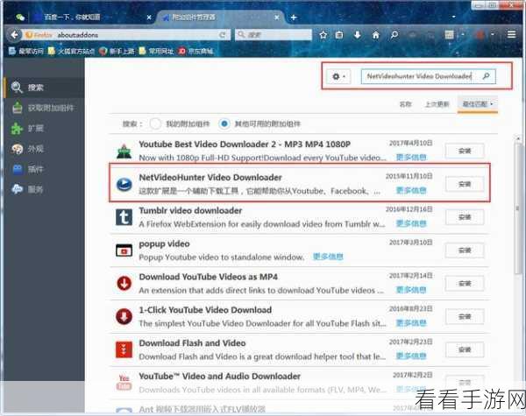This screenshot has height=416, width=526.
Task: Close the Baidu tab
Action: (149, 18)
